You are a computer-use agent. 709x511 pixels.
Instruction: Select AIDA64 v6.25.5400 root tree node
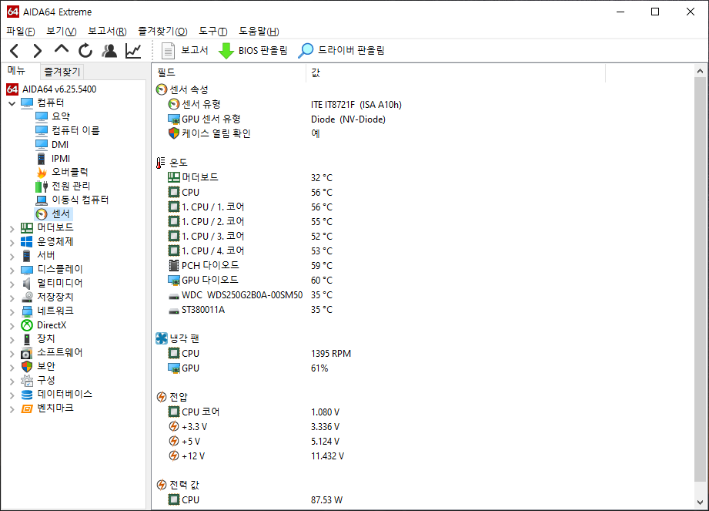(x=59, y=89)
